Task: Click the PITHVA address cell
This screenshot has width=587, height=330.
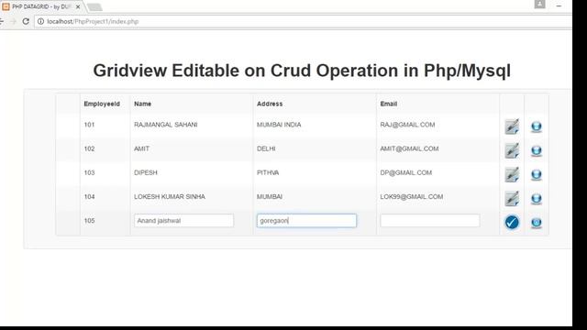Action: pyautogui.click(x=268, y=172)
